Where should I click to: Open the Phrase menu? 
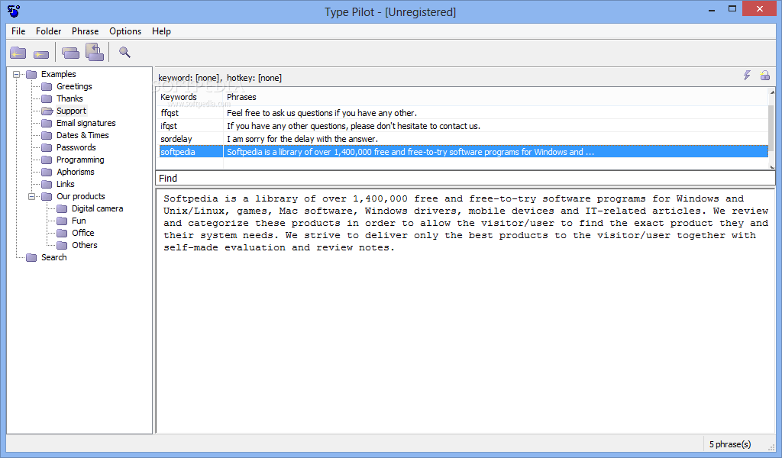coord(86,31)
